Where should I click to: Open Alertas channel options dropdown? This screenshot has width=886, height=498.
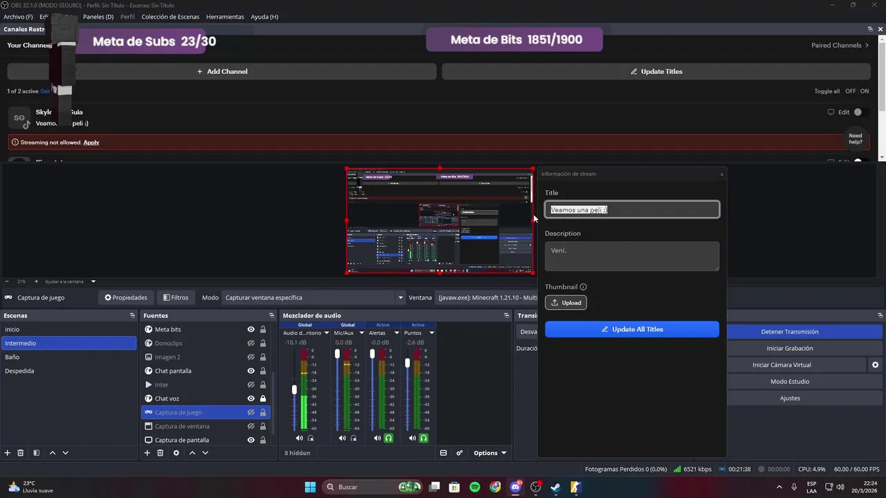(x=397, y=333)
